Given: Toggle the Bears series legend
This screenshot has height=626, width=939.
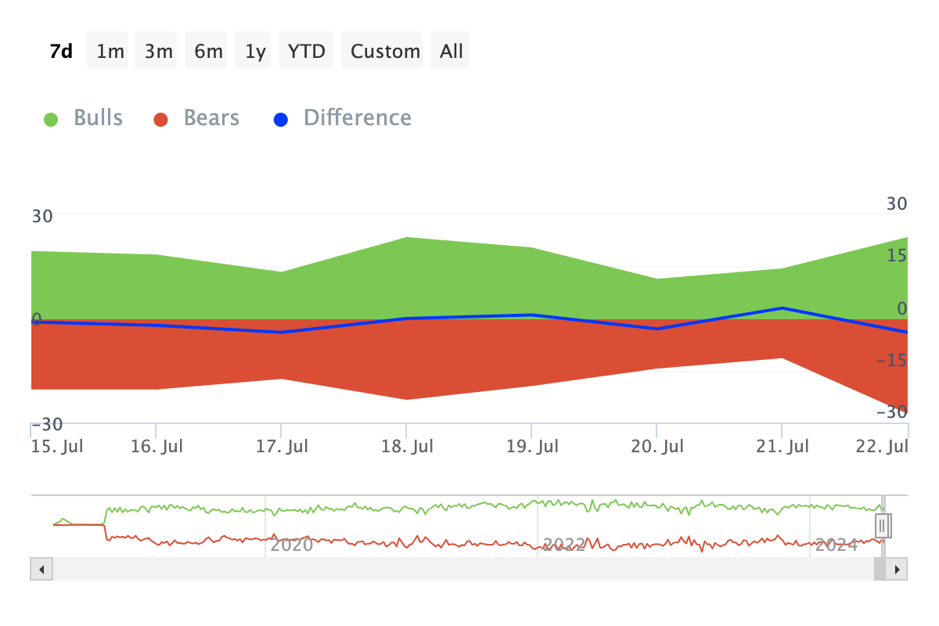Looking at the screenshot, I should point(211,118).
